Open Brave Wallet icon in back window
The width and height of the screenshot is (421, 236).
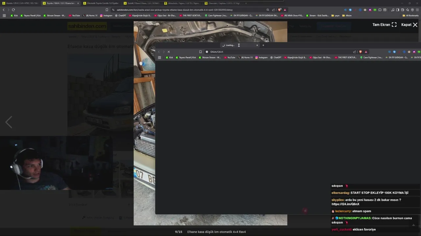(403, 10)
